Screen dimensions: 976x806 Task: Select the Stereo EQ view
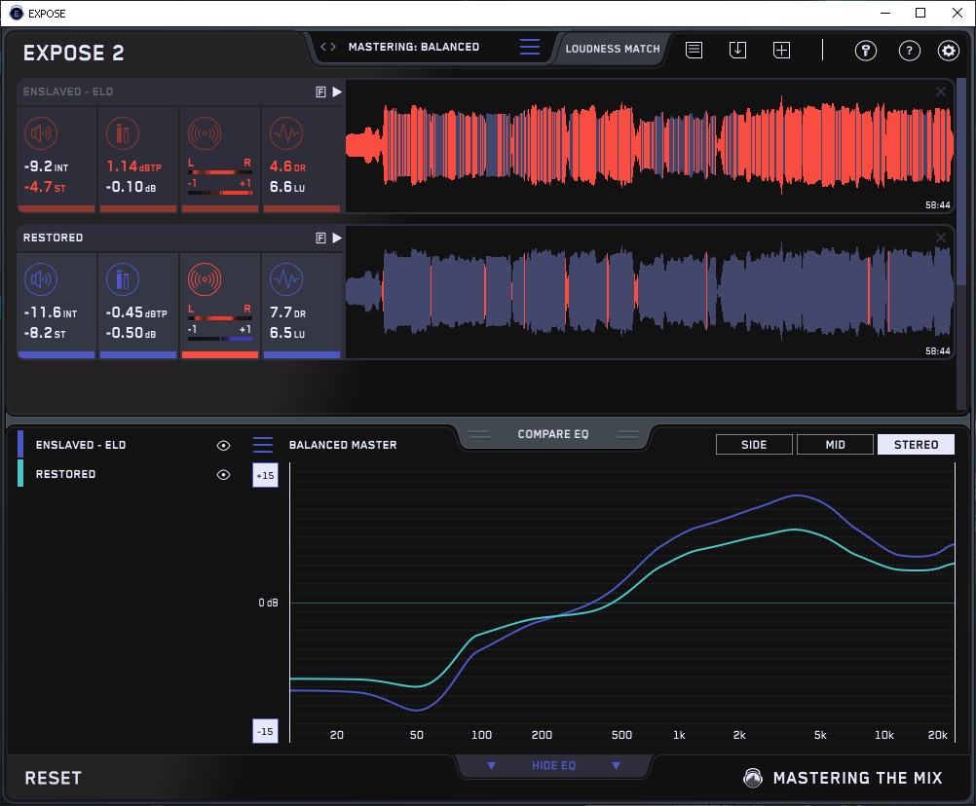click(x=916, y=445)
